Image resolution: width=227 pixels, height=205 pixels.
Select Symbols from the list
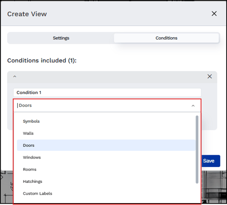[106, 121]
